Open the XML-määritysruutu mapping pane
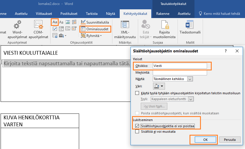 [x=125, y=30]
